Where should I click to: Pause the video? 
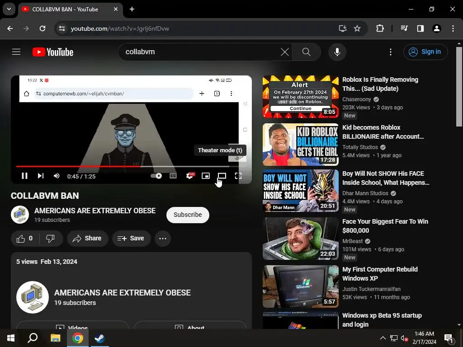pos(24,176)
